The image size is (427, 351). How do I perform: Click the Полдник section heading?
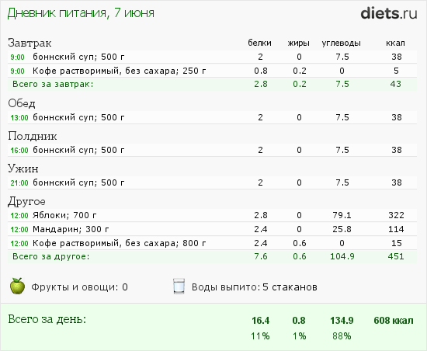tap(33, 136)
